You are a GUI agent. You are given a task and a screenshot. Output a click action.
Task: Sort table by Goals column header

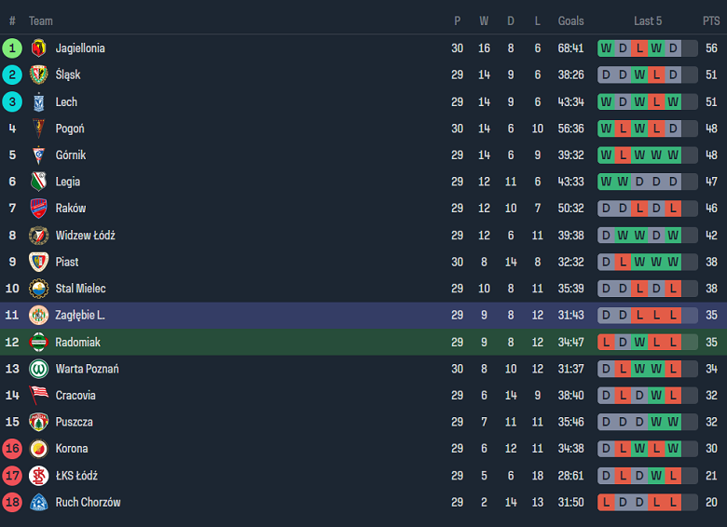[570, 20]
